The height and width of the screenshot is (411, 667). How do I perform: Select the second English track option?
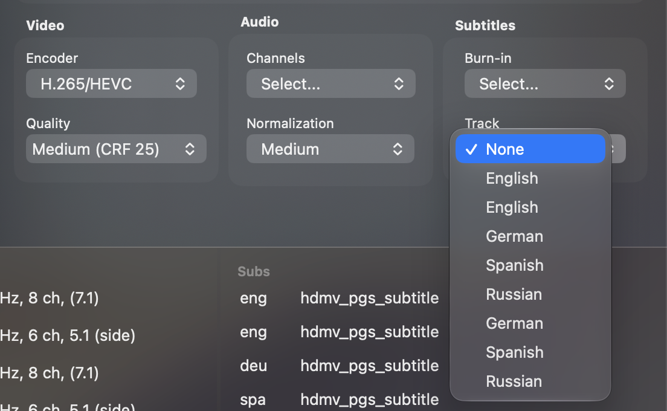[x=530, y=207]
